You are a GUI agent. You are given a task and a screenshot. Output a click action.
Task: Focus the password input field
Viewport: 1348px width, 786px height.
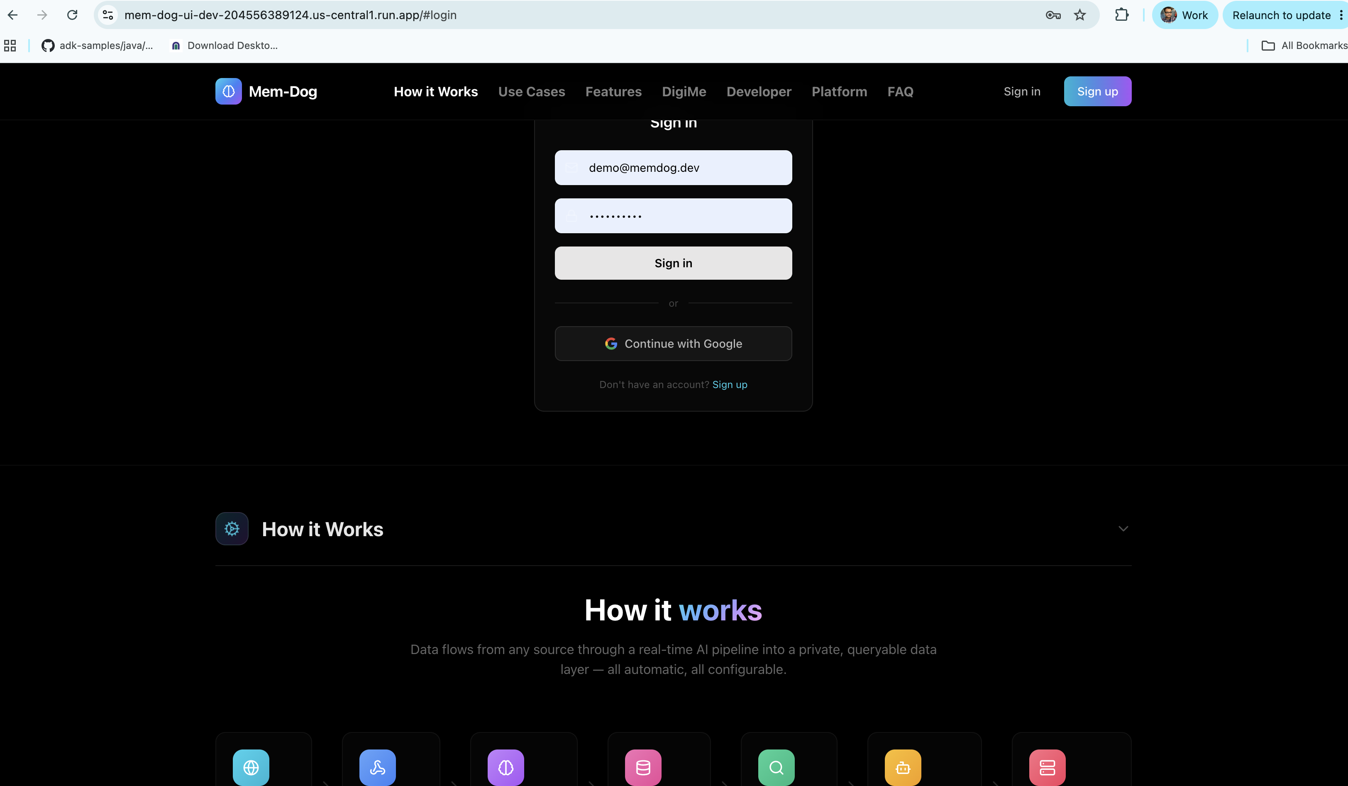(x=674, y=216)
